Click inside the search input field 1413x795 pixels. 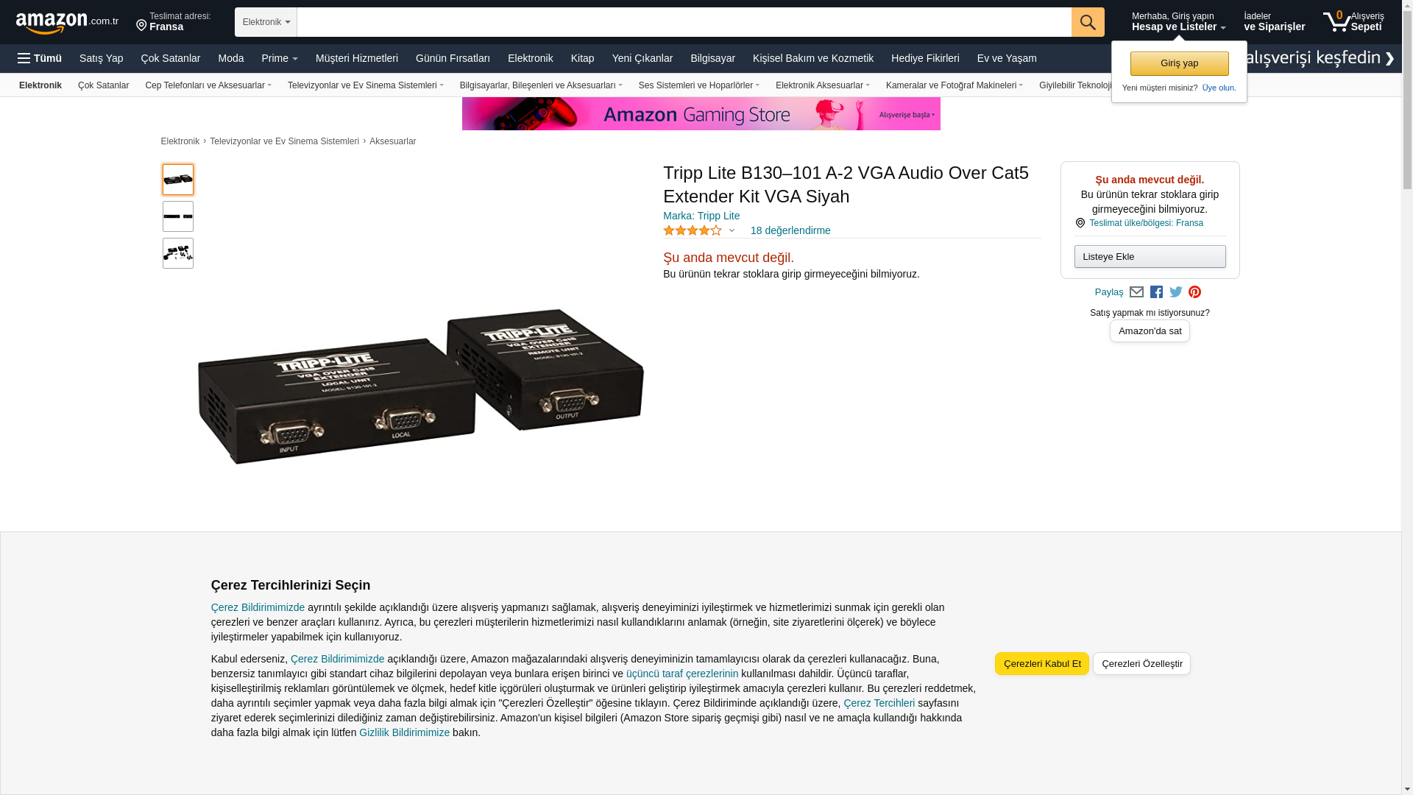[684, 22]
